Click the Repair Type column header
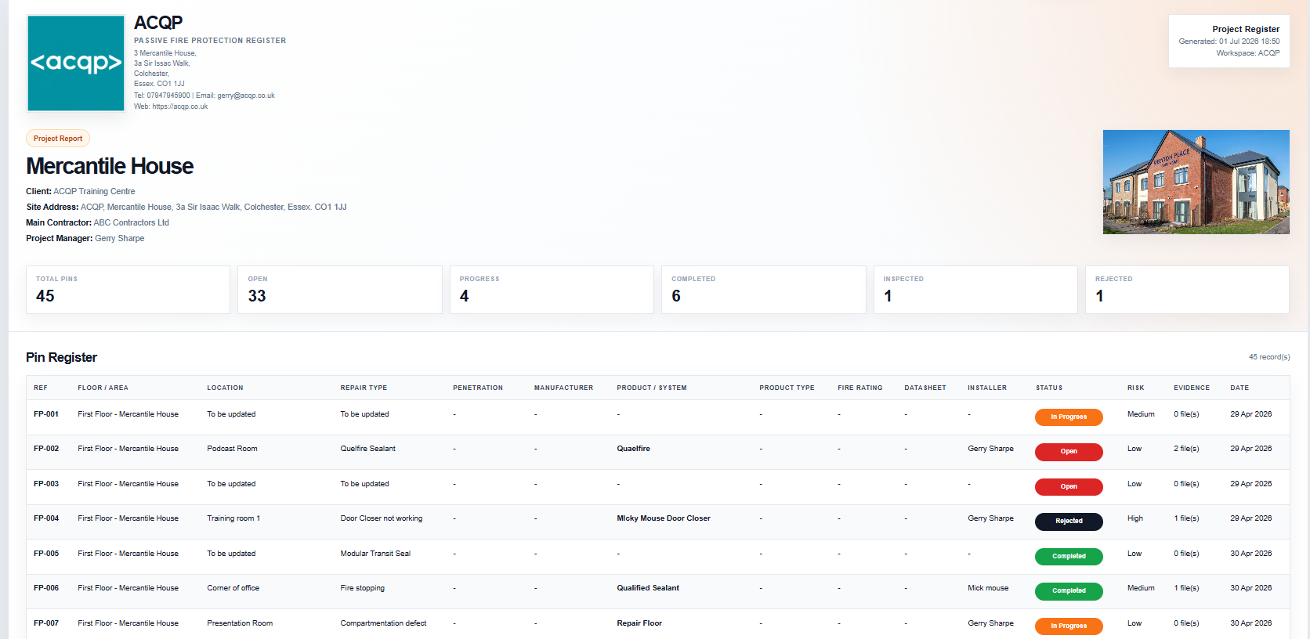The width and height of the screenshot is (1310, 639). 364,388
